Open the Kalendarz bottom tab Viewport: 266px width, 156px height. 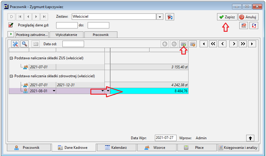tap(116, 148)
